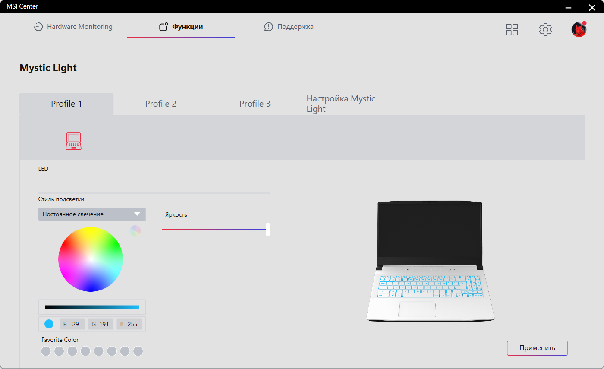Select the laptop device icon
The height and width of the screenshot is (369, 604).
[x=73, y=141]
